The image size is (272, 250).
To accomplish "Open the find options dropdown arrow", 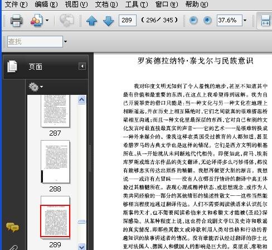I will (65, 41).
